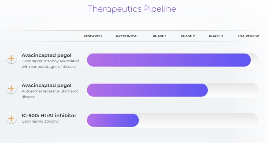Click the short purple IC-500 progress bar fill
The height and width of the screenshot is (143, 268).
click(x=113, y=120)
